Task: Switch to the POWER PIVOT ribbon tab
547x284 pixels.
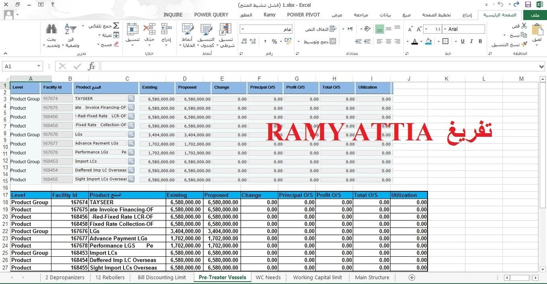Action: [303, 15]
